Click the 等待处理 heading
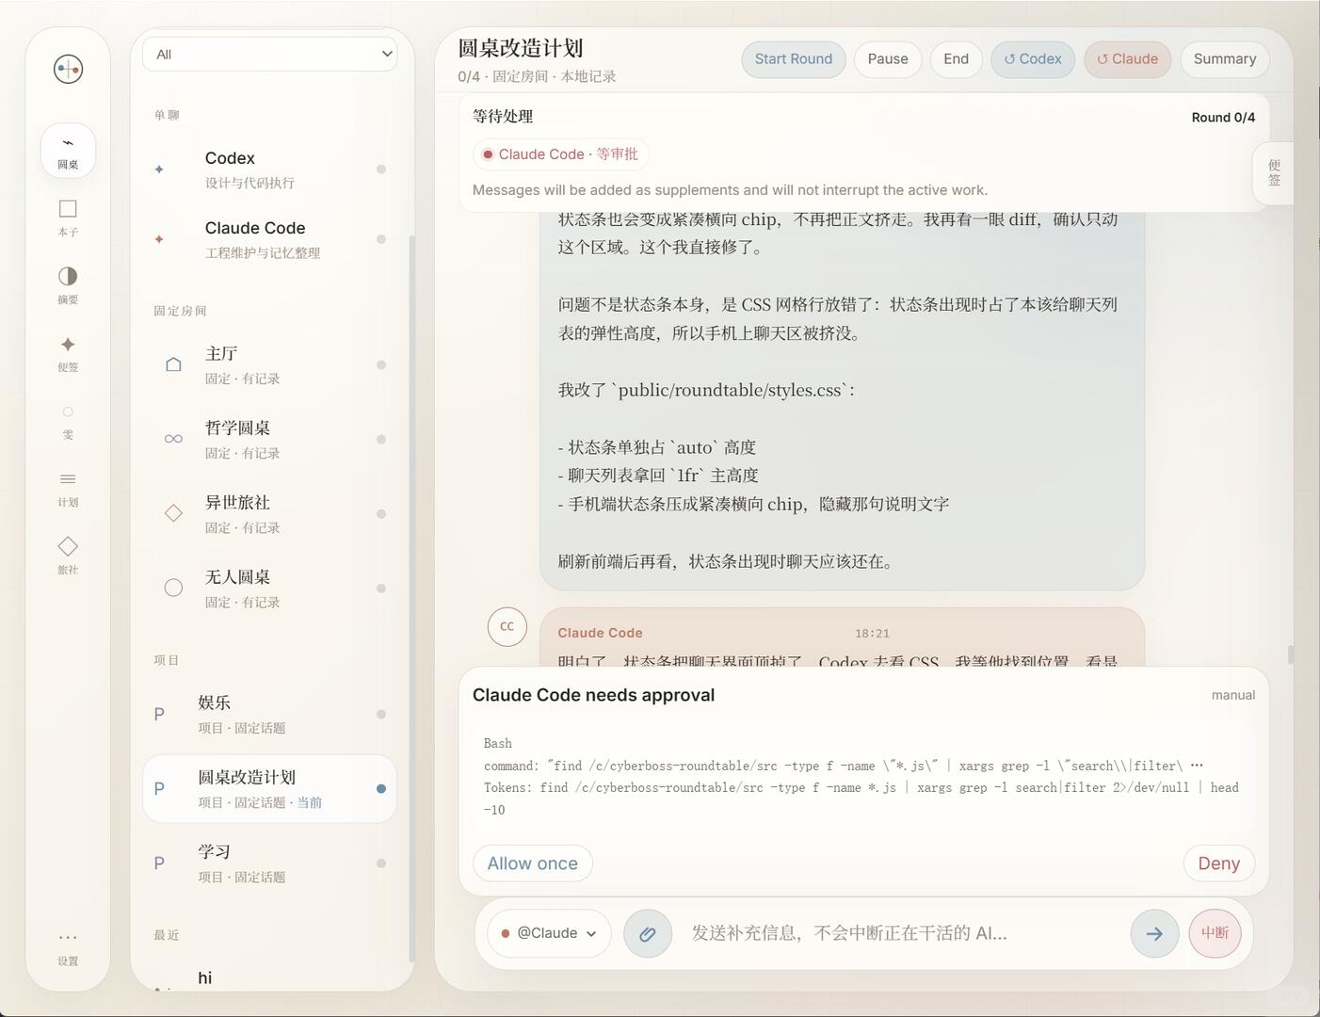 [503, 116]
